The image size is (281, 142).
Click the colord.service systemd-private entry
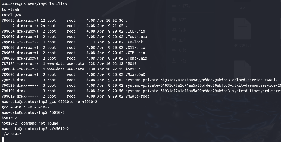coord(202,80)
